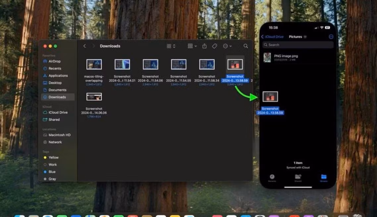Go back in the Finder Downloads window

(x=84, y=46)
